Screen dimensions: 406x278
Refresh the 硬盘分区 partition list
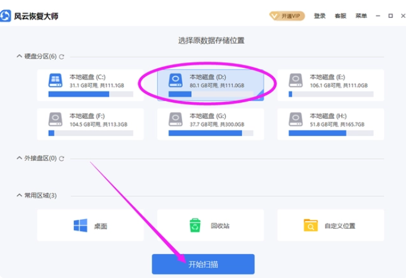tap(61, 57)
